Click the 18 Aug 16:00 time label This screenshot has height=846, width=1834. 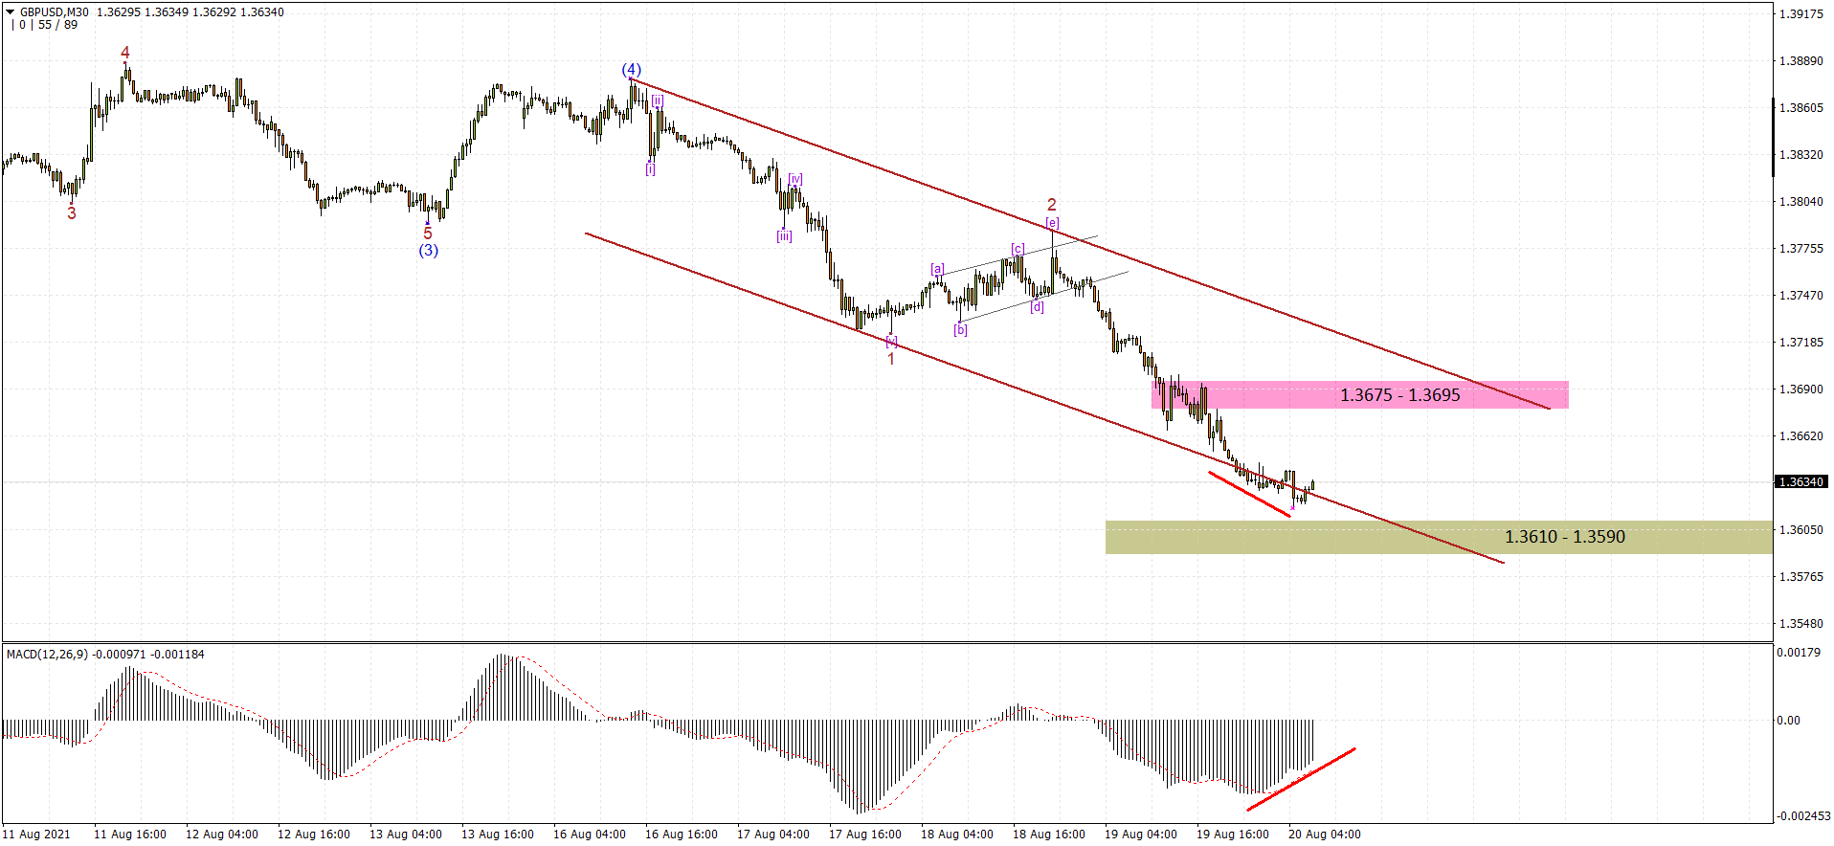coord(1049,835)
